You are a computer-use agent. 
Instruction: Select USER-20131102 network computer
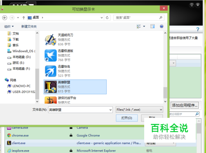(x=21, y=92)
